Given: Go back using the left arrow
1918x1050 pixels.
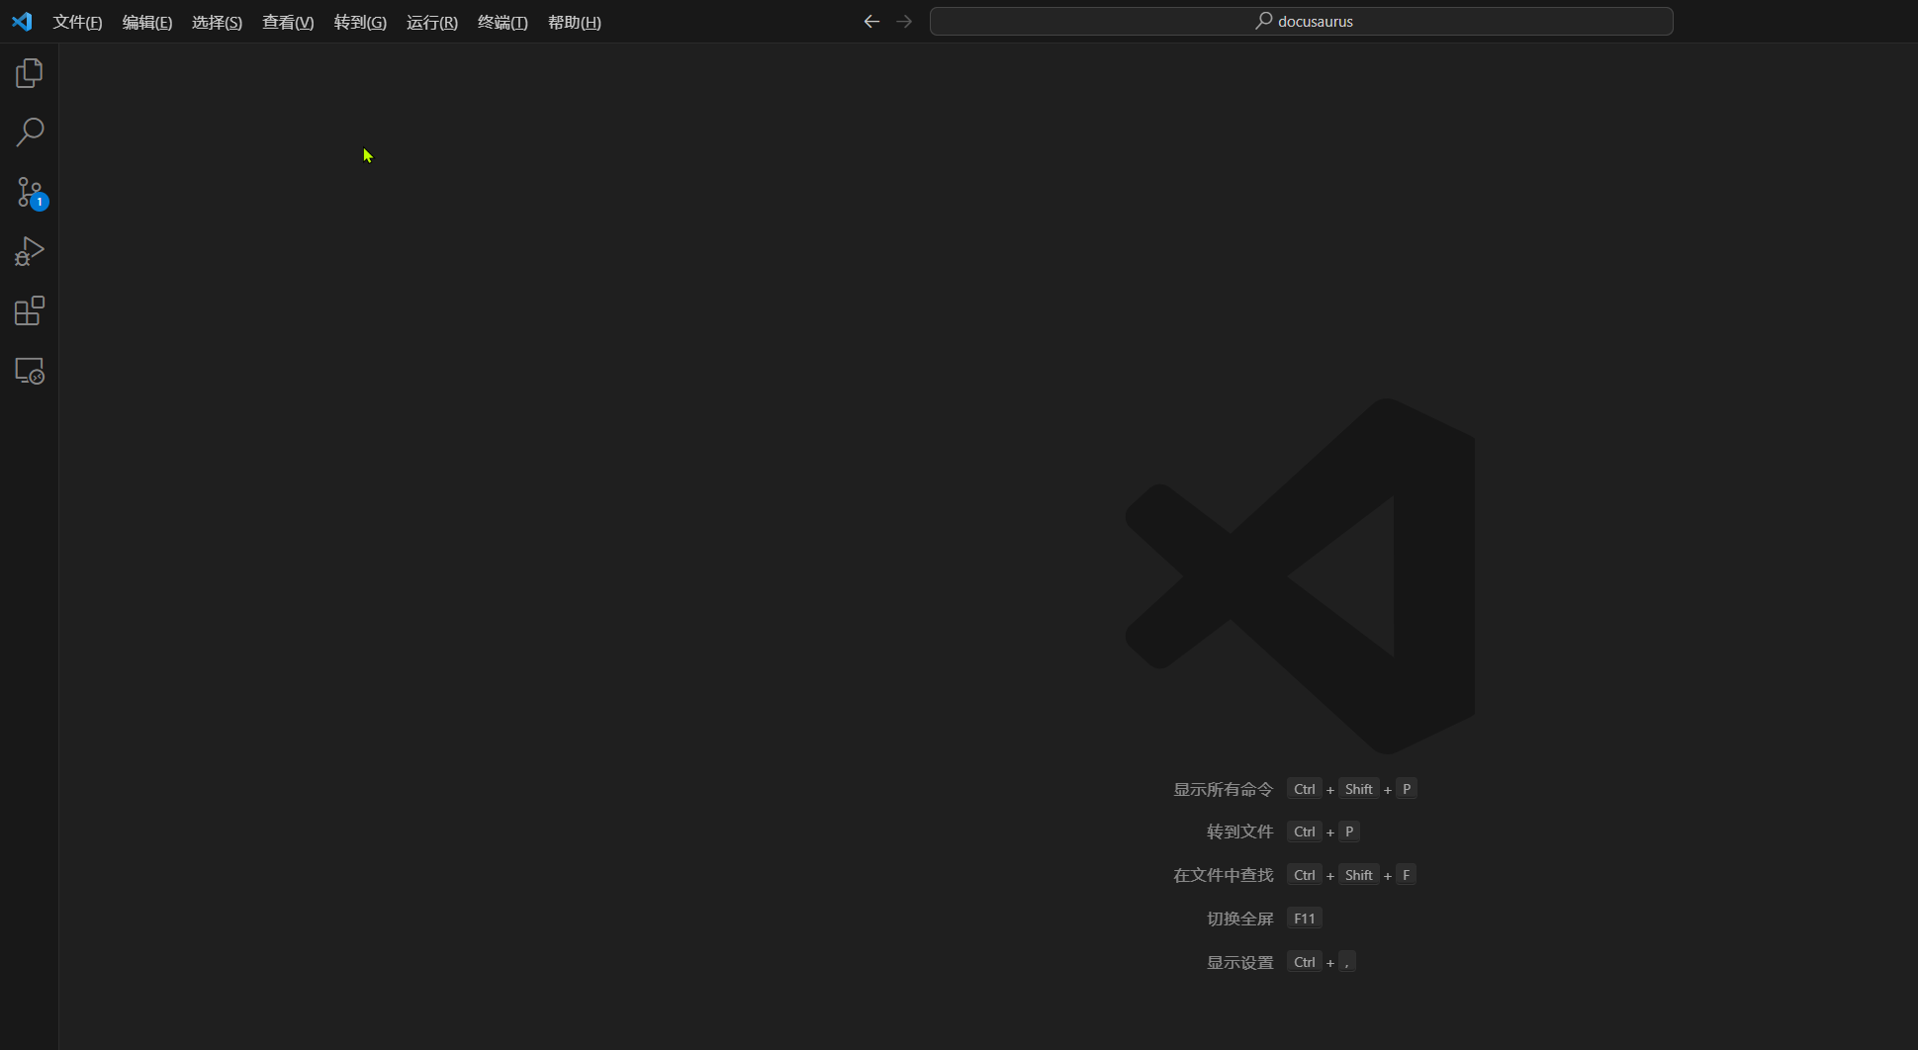Looking at the screenshot, I should click(x=871, y=22).
